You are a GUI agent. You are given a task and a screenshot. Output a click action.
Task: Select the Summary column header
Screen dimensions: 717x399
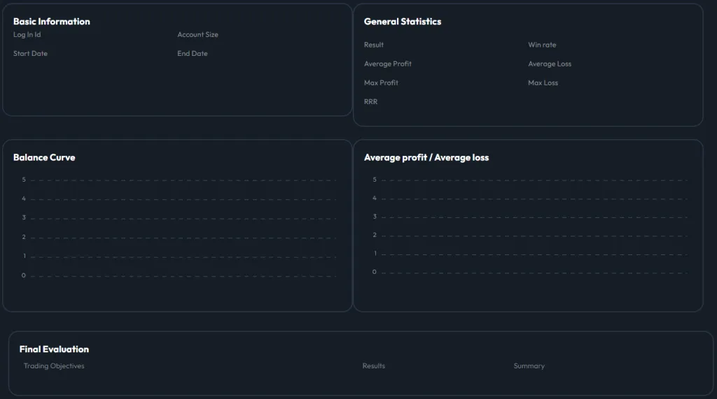tap(529, 366)
